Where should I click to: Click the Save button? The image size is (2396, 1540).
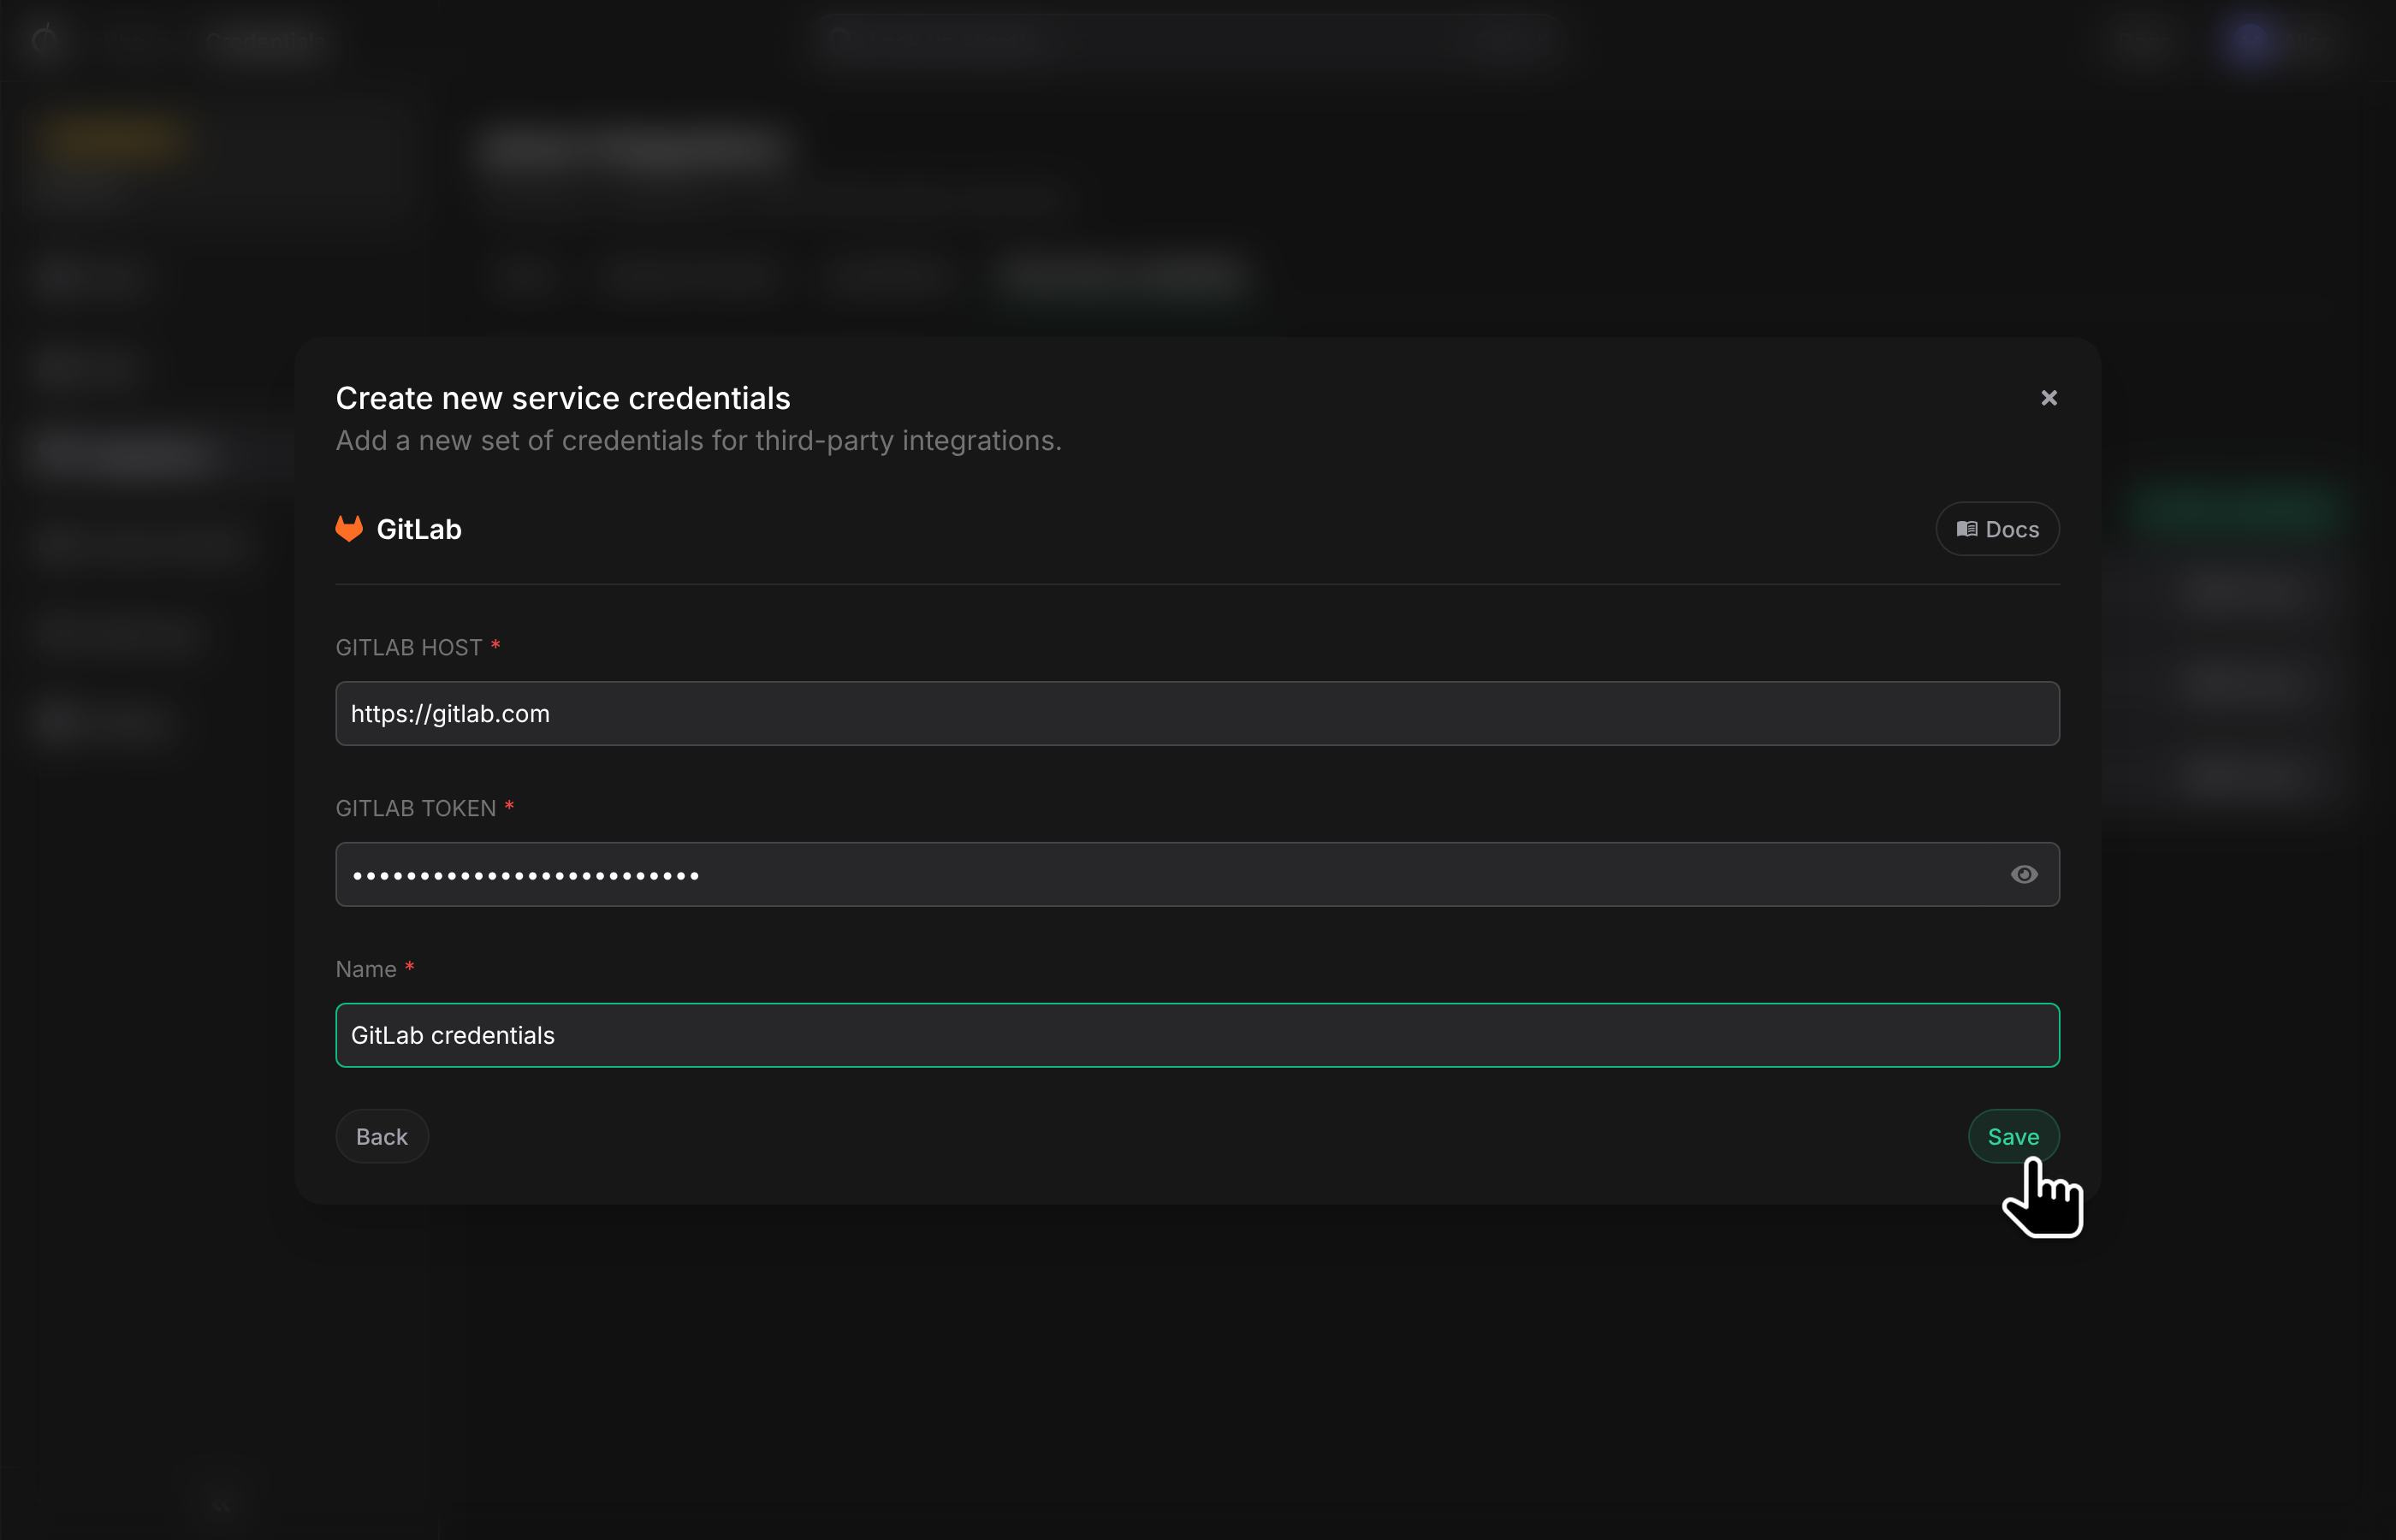click(2013, 1136)
